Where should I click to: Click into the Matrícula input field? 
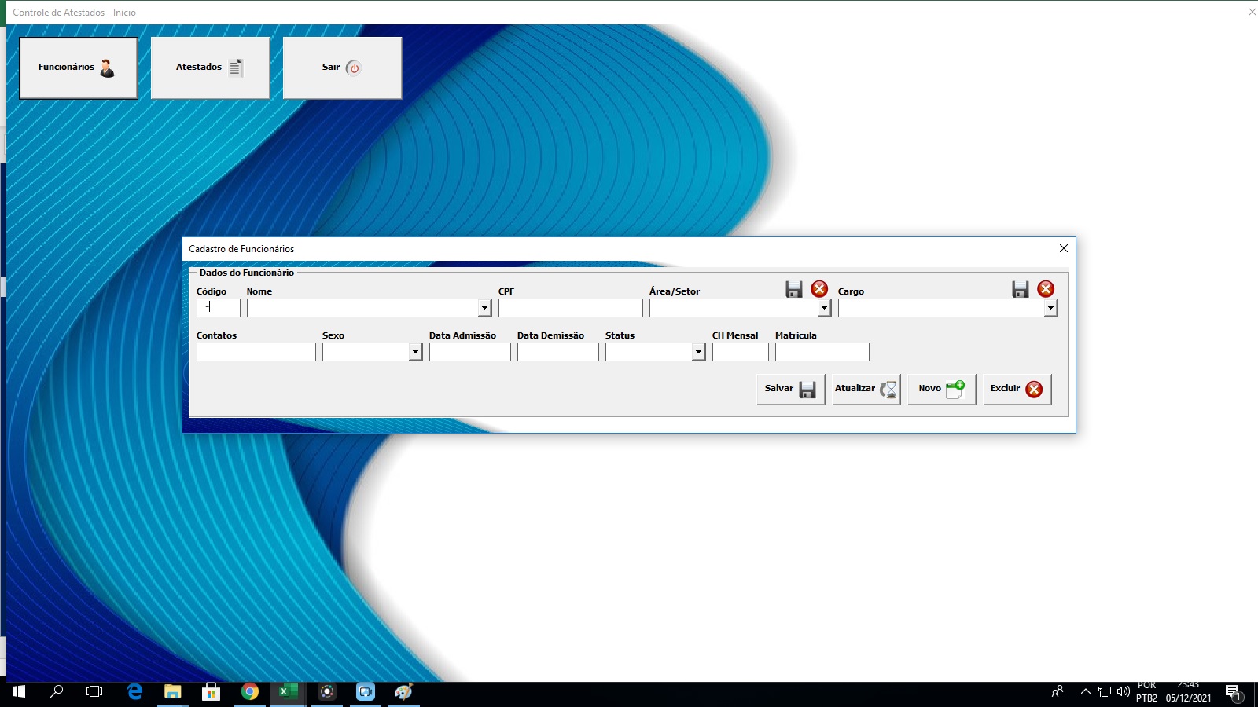click(x=822, y=352)
